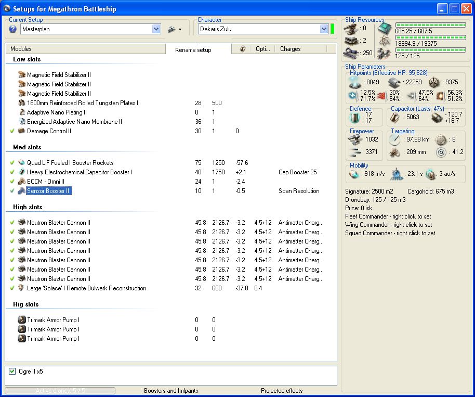Screen dimensions: 475x397
Task: Click the max velocity icon showing 918 m/s
Action: [354, 174]
